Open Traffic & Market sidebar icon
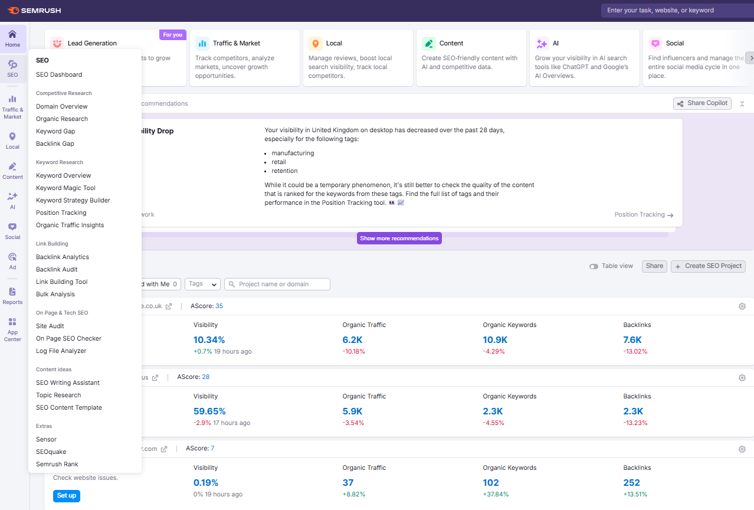Screen dimensions: 754x510 [x=12, y=99]
